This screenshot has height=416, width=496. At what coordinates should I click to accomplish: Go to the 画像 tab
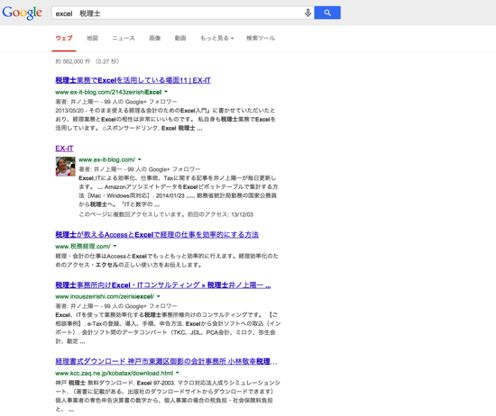[155, 38]
